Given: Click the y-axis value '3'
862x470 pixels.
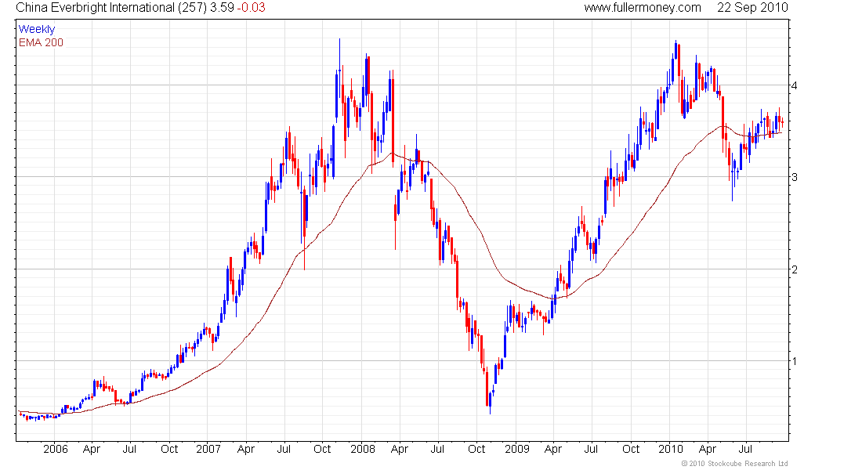Looking at the screenshot, I should [x=795, y=177].
